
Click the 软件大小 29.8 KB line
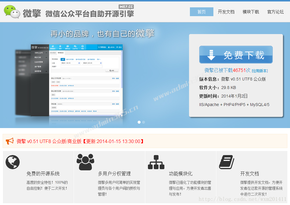point(217,88)
